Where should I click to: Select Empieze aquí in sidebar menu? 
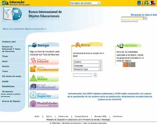9,42
